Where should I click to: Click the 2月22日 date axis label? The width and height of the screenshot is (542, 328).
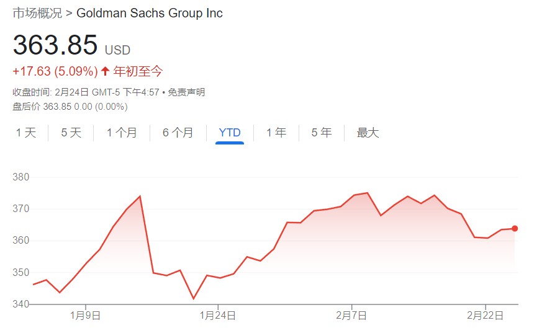pos(486,315)
